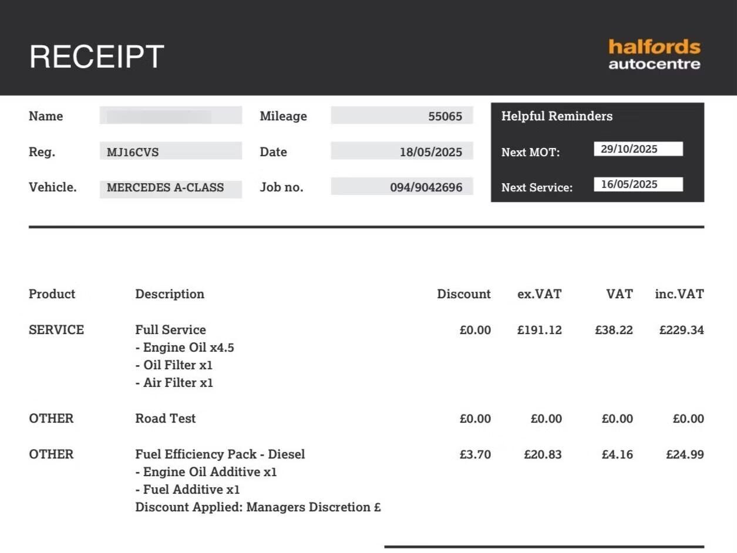The image size is (737, 553).
Task: Click the Helpful Reminders heading
Action: coord(556,116)
